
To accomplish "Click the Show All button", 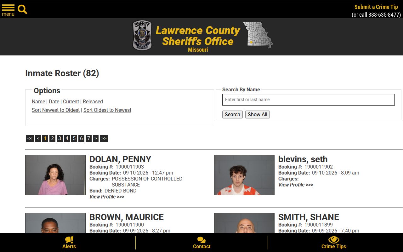I will tap(258, 114).
